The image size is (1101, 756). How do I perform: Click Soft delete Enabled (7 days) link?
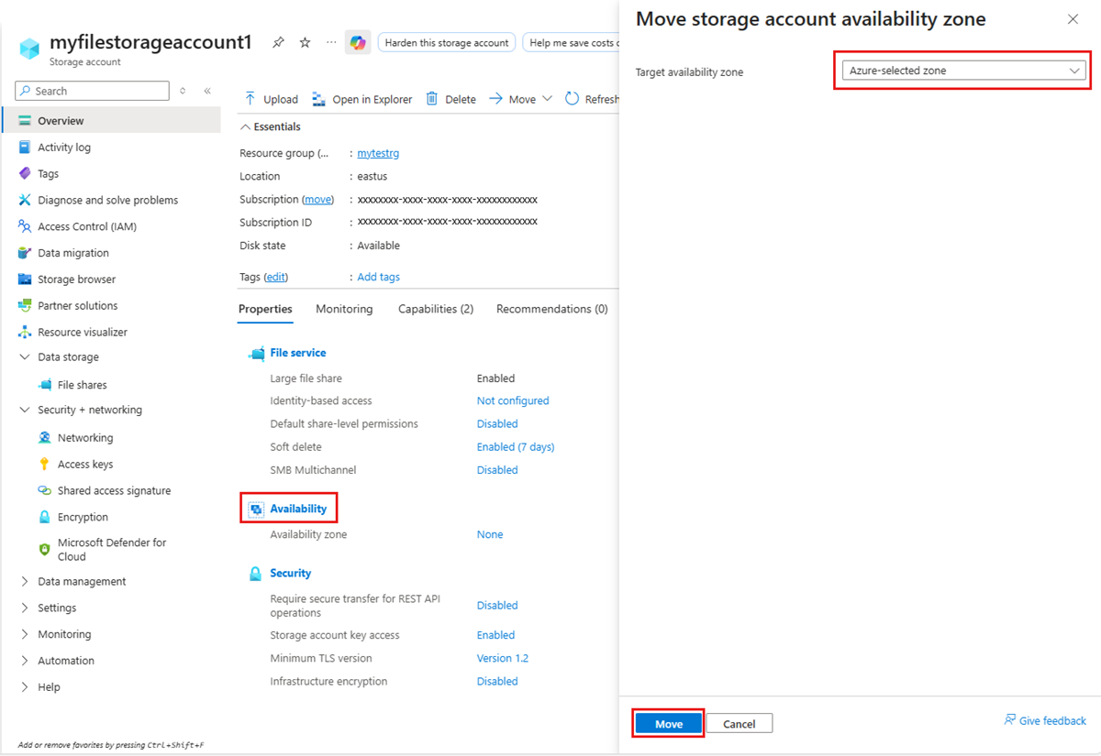click(x=516, y=447)
